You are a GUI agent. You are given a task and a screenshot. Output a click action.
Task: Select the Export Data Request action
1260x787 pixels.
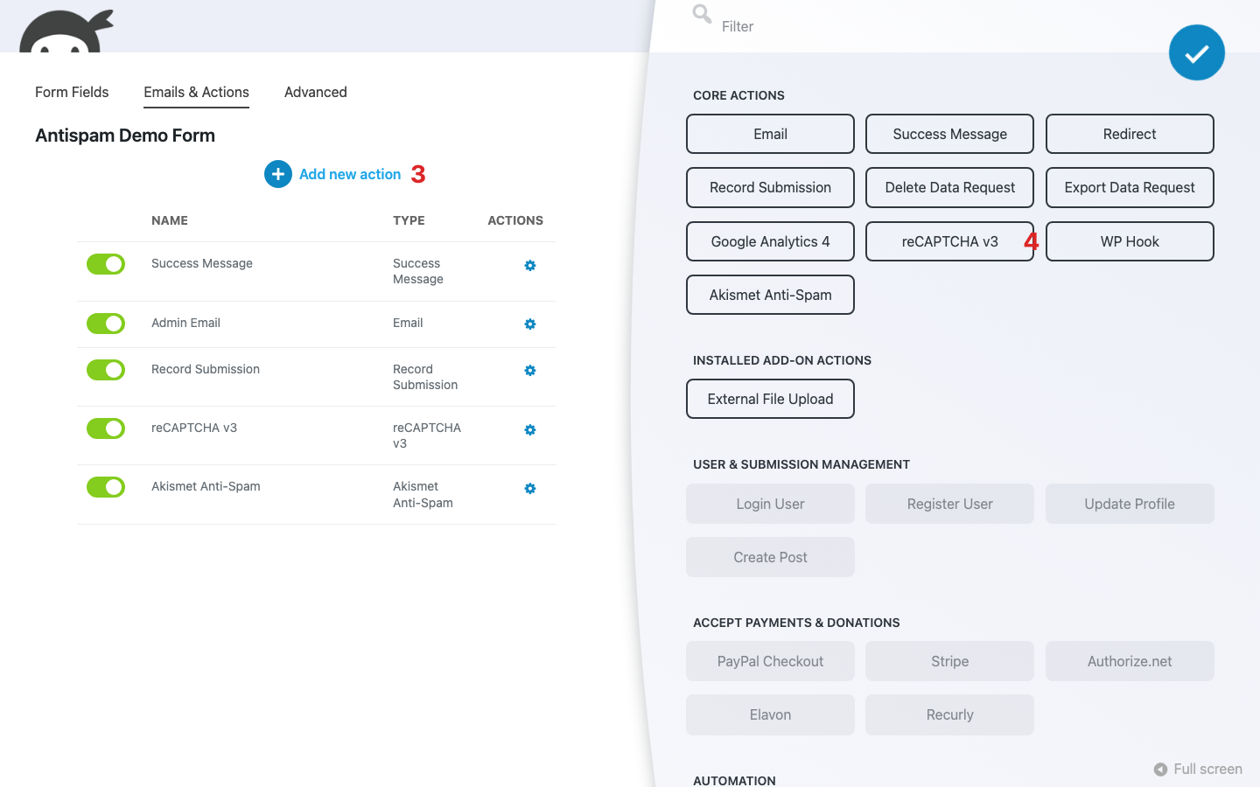pyautogui.click(x=1130, y=187)
